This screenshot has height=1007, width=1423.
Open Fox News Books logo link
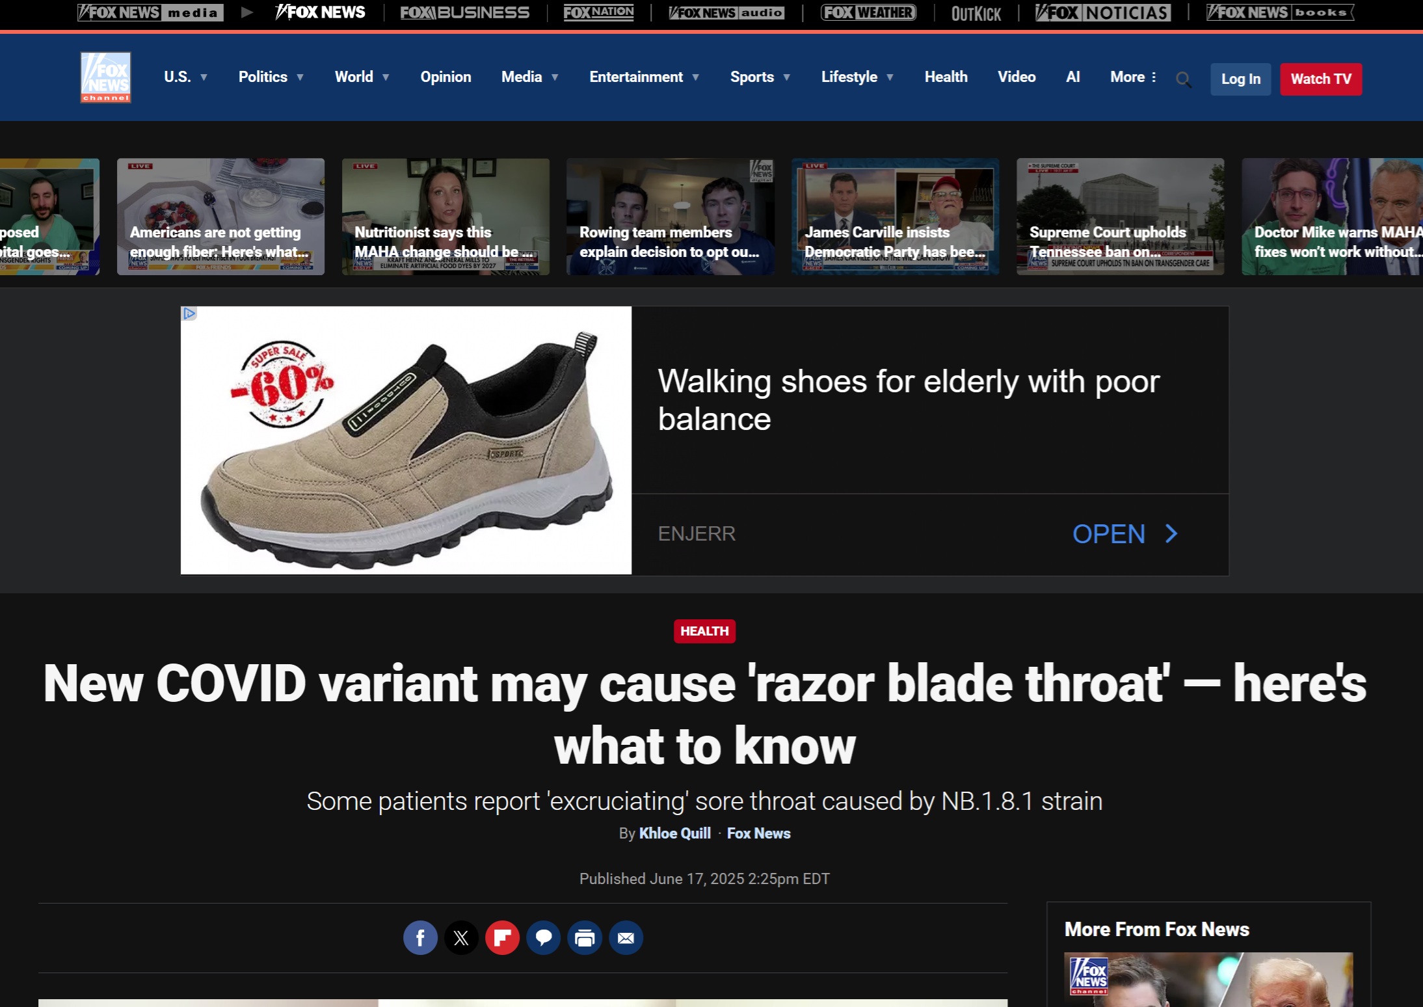point(1280,12)
